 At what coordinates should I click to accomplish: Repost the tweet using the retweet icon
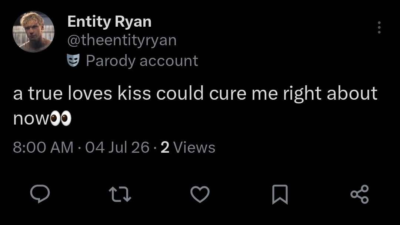pos(120,194)
